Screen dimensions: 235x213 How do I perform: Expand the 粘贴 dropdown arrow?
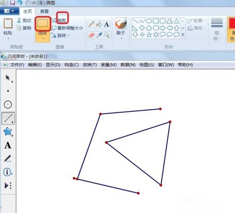point(8,39)
